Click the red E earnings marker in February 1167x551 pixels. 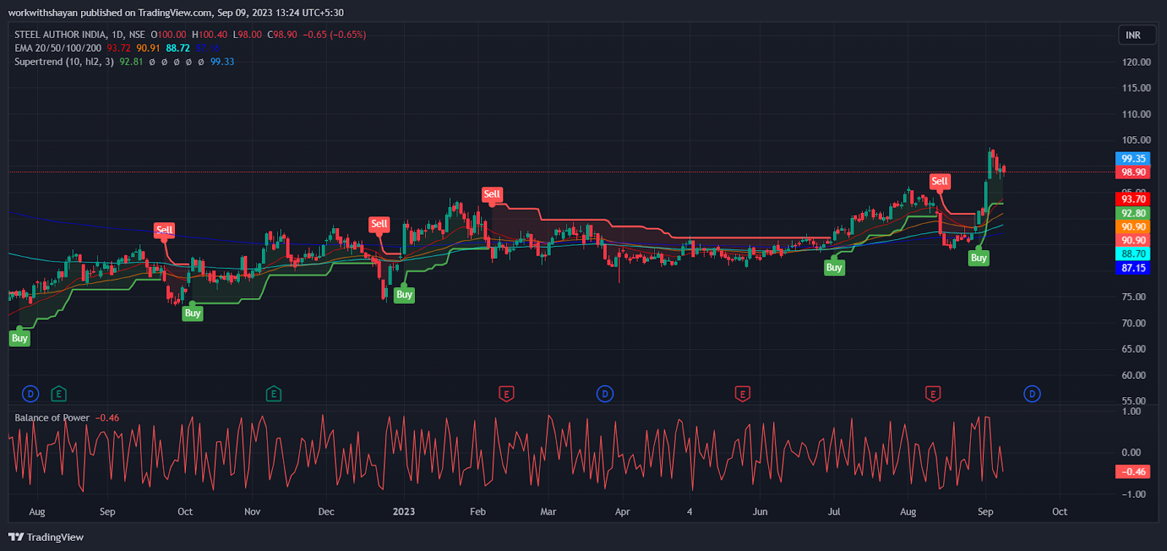506,394
